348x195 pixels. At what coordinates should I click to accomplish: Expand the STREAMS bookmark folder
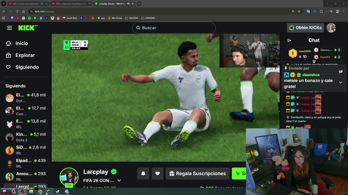[148, 18]
